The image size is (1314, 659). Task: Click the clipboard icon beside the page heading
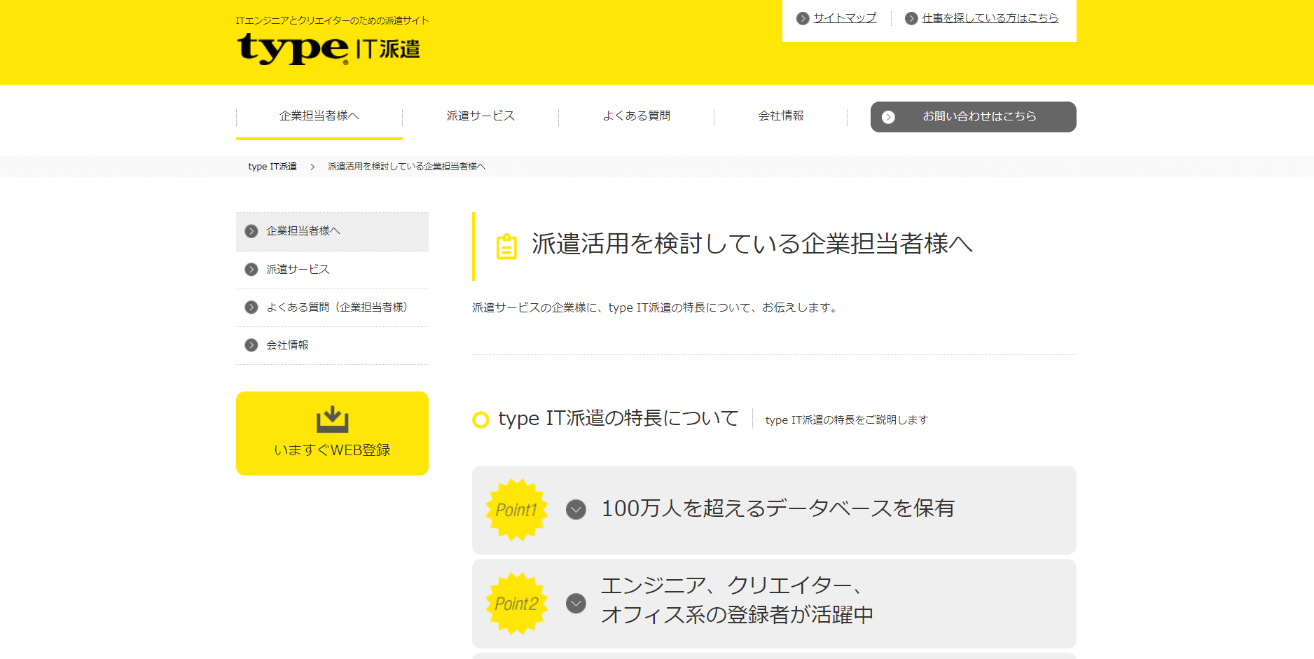(506, 245)
